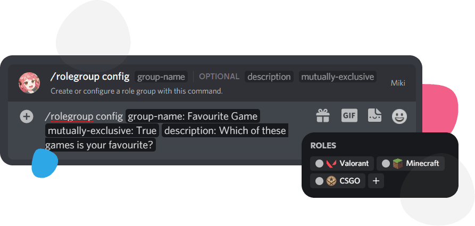Select the mutually-exclusive option in suggestion
Viewport: 475px width, 226px height.
coord(337,77)
